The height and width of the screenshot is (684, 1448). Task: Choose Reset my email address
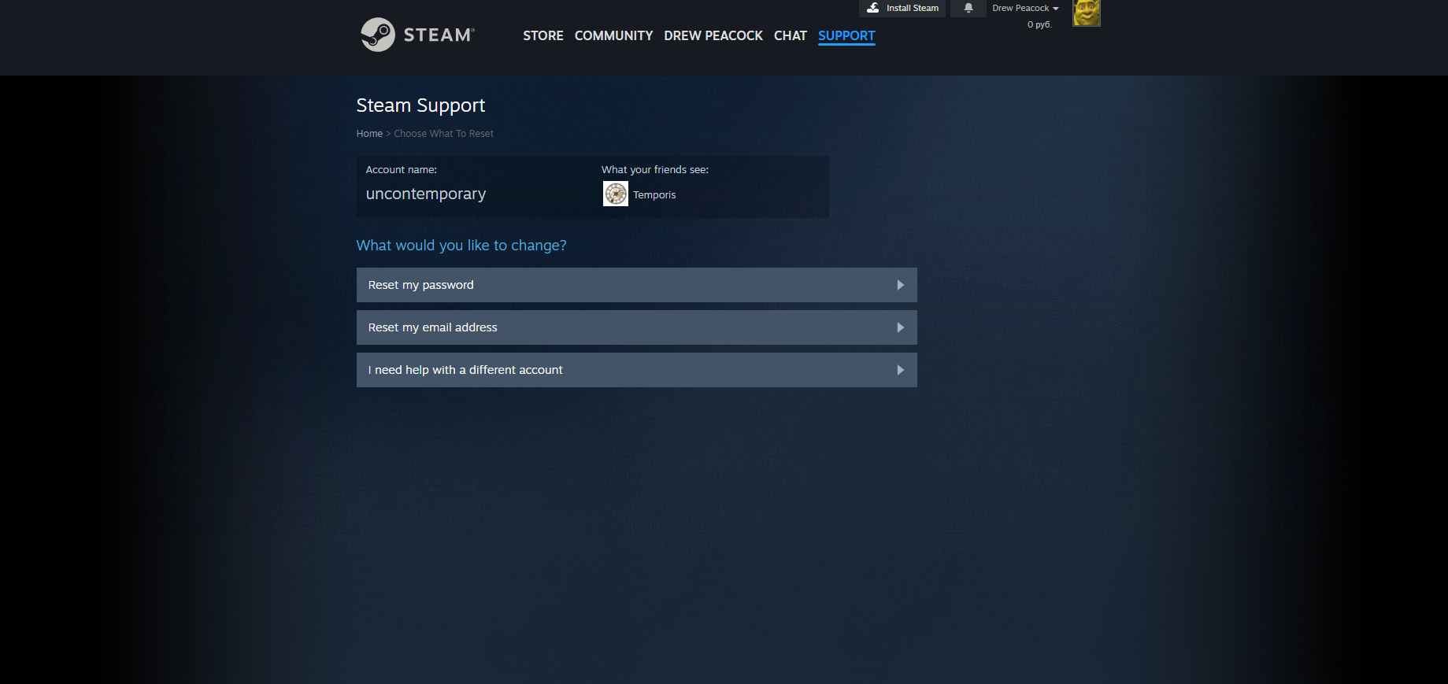click(x=637, y=327)
